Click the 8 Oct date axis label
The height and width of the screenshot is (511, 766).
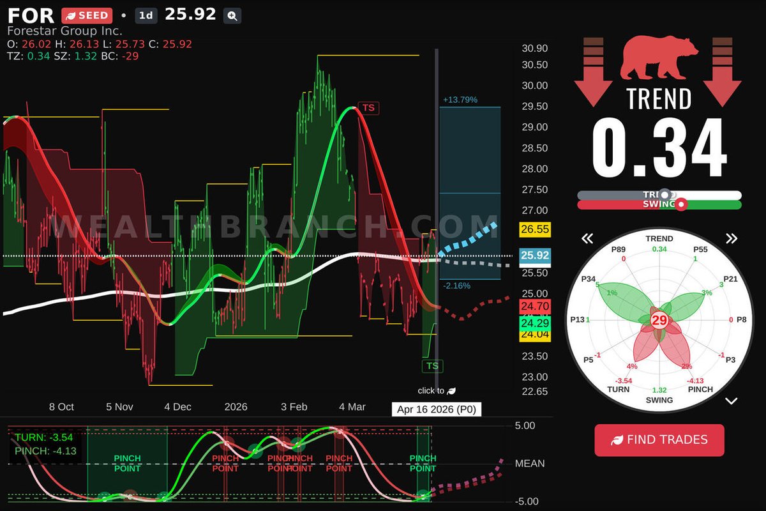click(x=62, y=407)
